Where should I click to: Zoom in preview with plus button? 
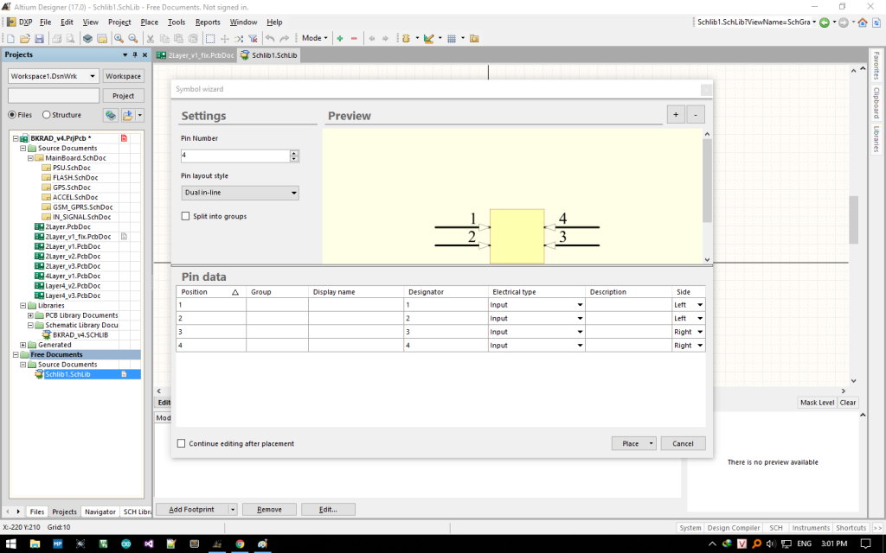point(676,115)
